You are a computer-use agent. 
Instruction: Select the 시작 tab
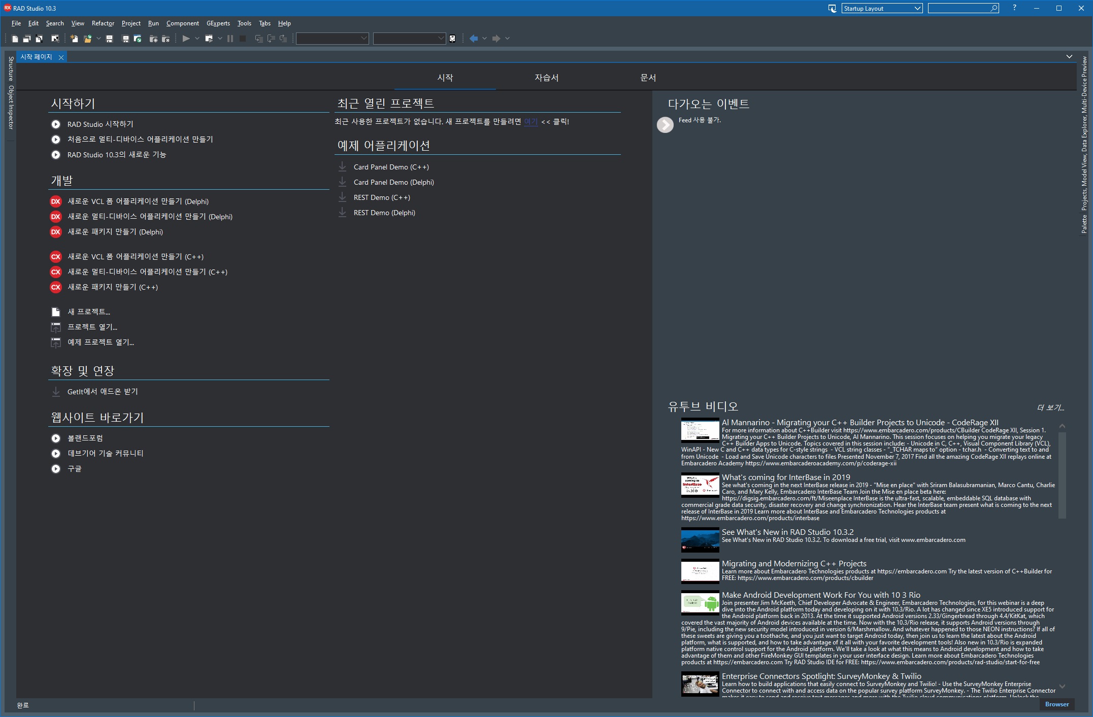click(445, 78)
